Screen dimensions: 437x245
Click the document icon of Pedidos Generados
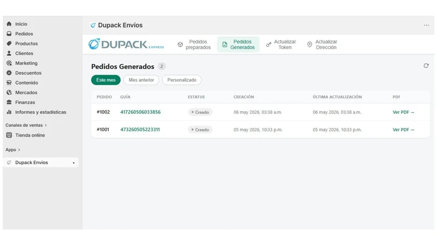pyautogui.click(x=225, y=45)
